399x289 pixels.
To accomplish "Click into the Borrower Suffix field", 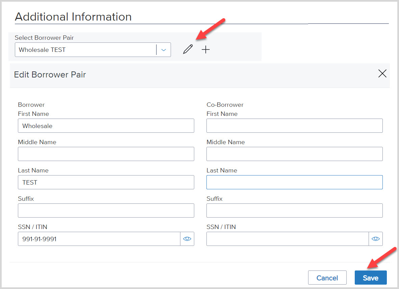I will 106,211.
